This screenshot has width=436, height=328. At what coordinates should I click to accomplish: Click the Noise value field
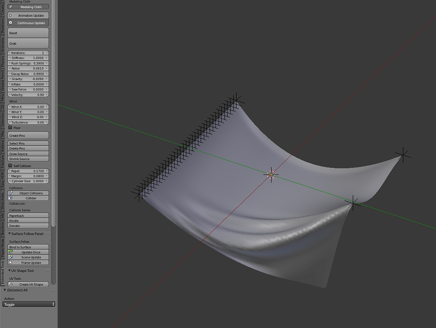[x=28, y=68]
